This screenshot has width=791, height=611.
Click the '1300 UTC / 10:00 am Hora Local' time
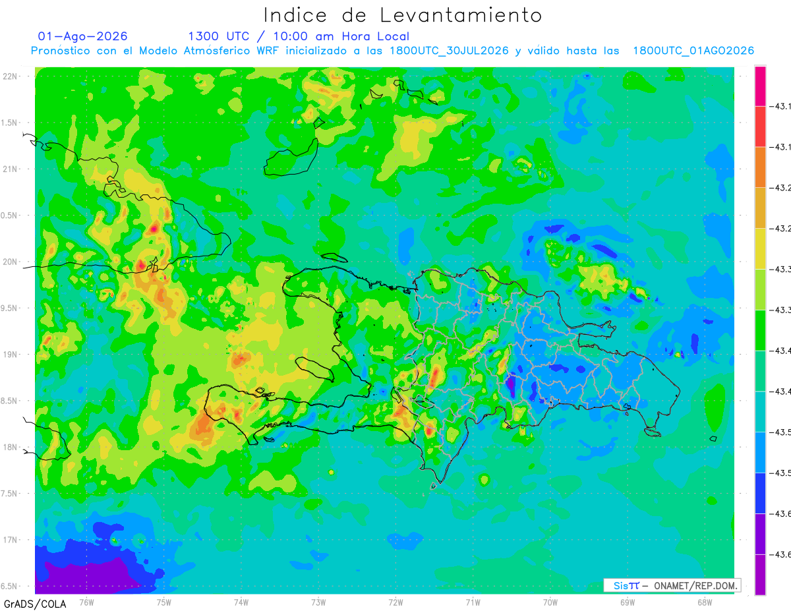point(299,36)
